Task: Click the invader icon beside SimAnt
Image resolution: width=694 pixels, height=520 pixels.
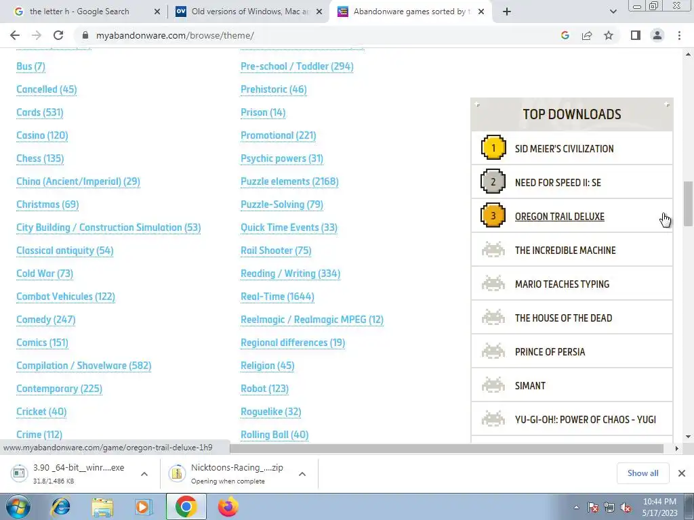Action: 493,385
